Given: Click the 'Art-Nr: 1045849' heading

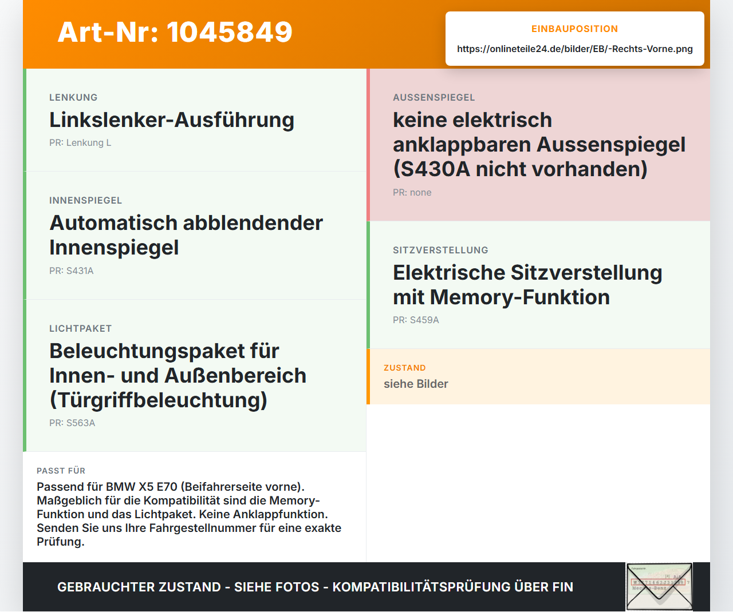Looking at the screenshot, I should click(x=175, y=32).
